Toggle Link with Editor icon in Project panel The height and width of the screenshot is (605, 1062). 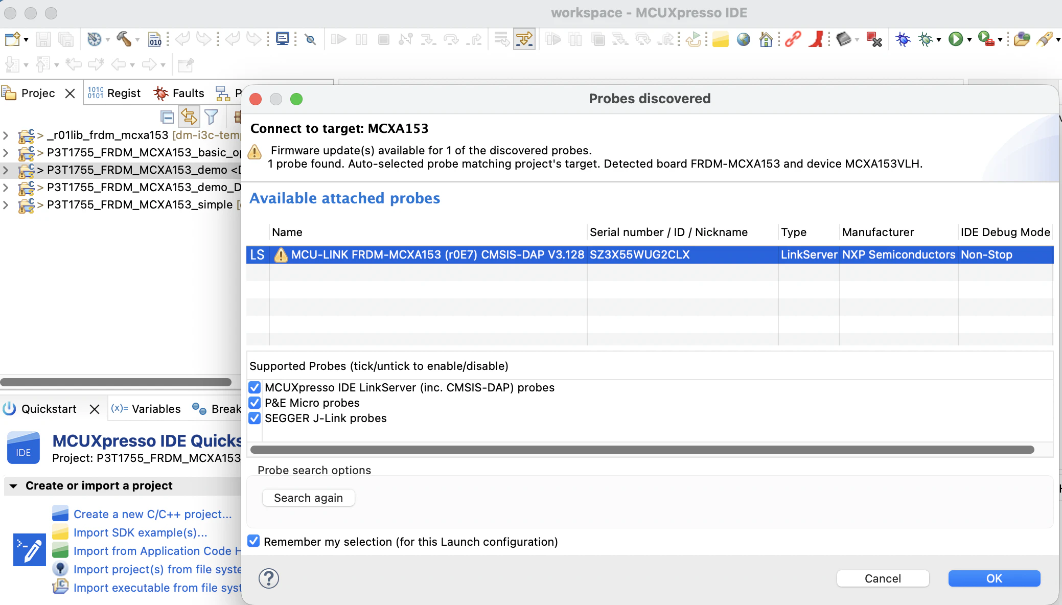pos(189,117)
